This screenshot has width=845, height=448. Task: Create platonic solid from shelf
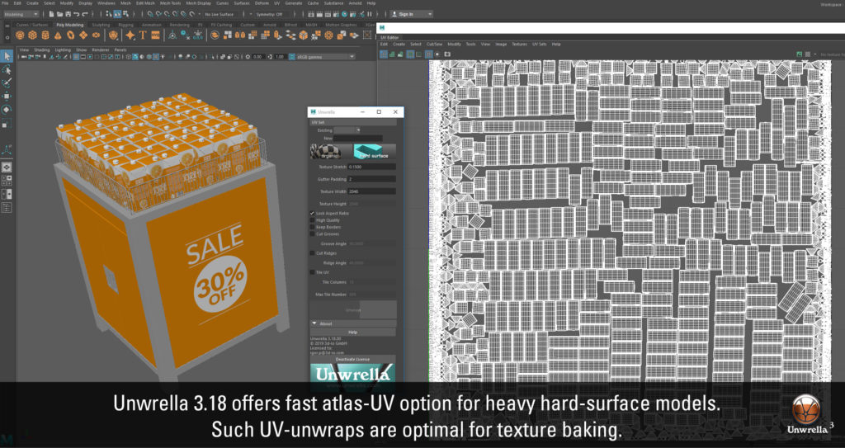point(113,35)
